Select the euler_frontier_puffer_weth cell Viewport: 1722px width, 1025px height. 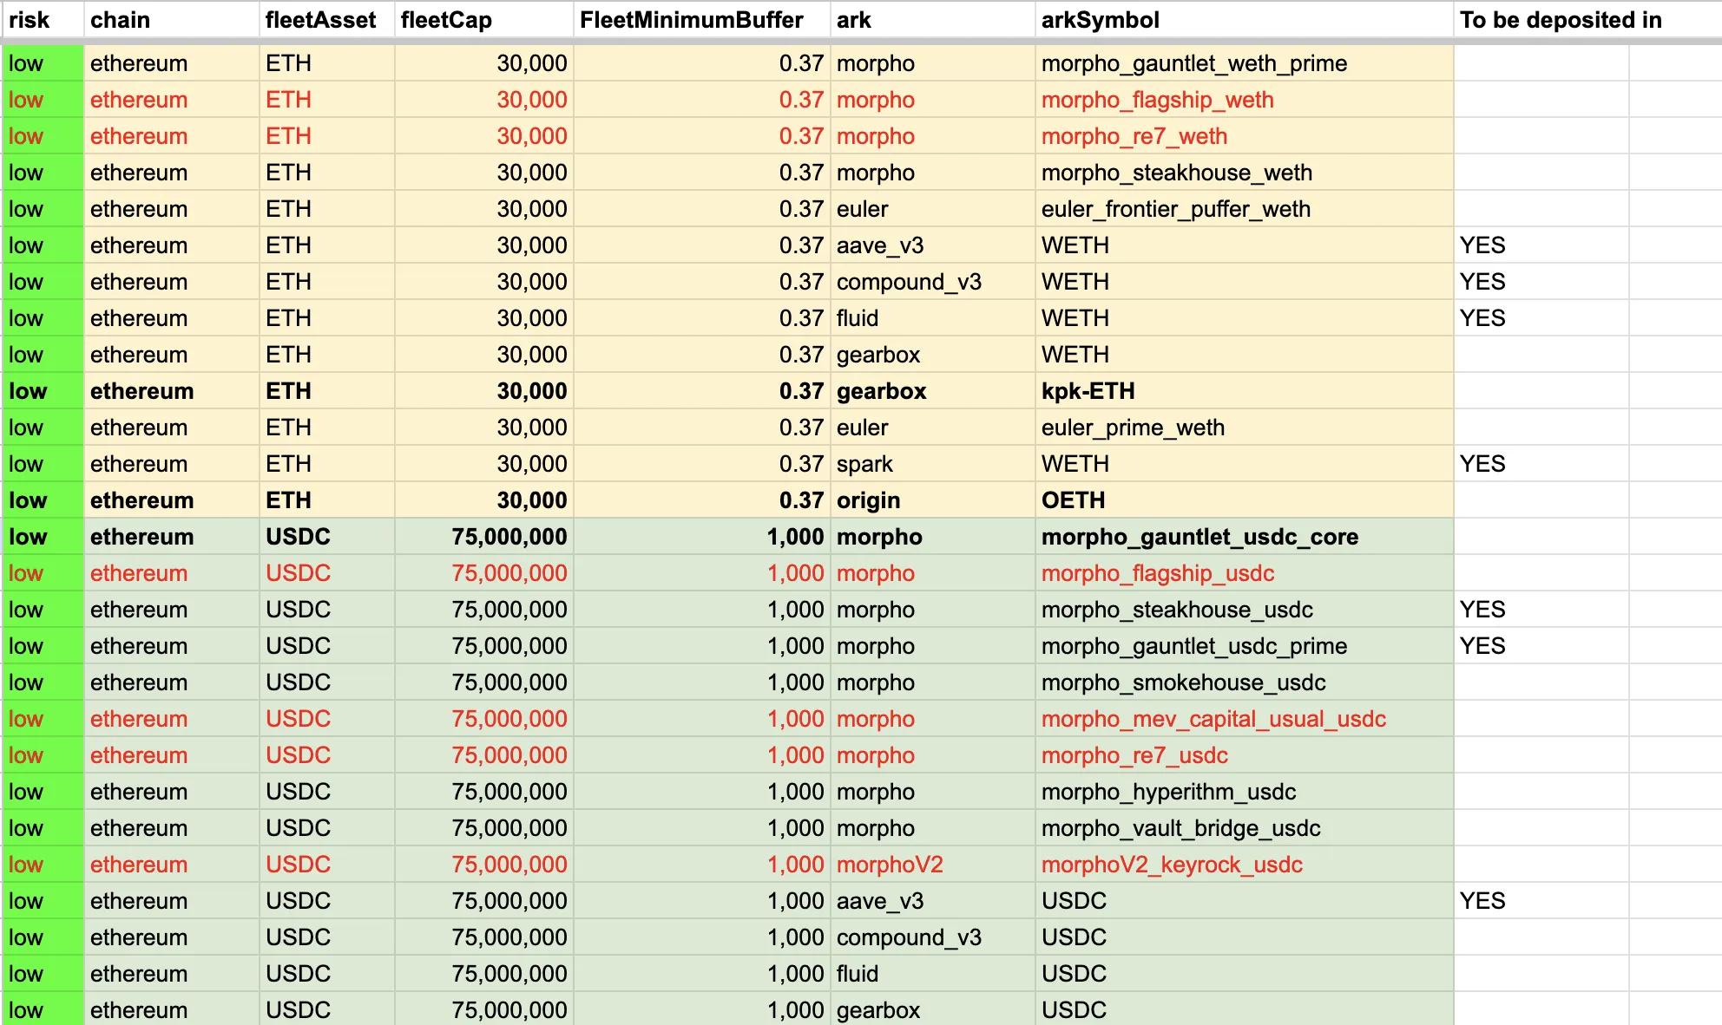1175,209
